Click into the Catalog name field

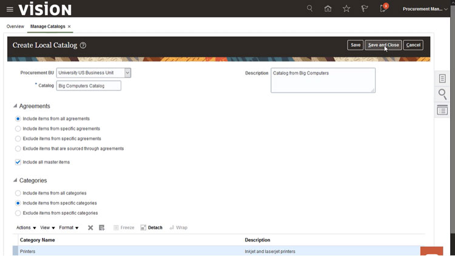pos(89,86)
